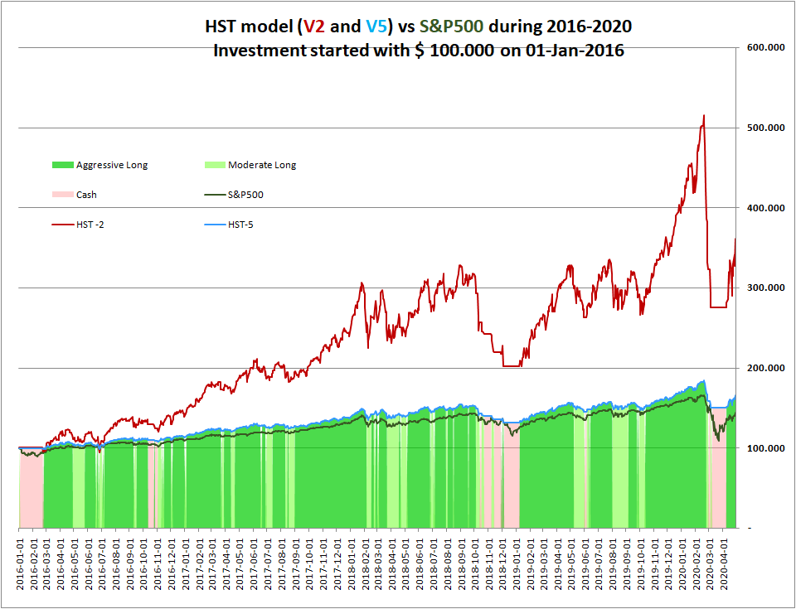This screenshot has height=609, width=796.
Task: Click the subtitle 'Investment started with $ 100.000'
Action: pos(419,51)
